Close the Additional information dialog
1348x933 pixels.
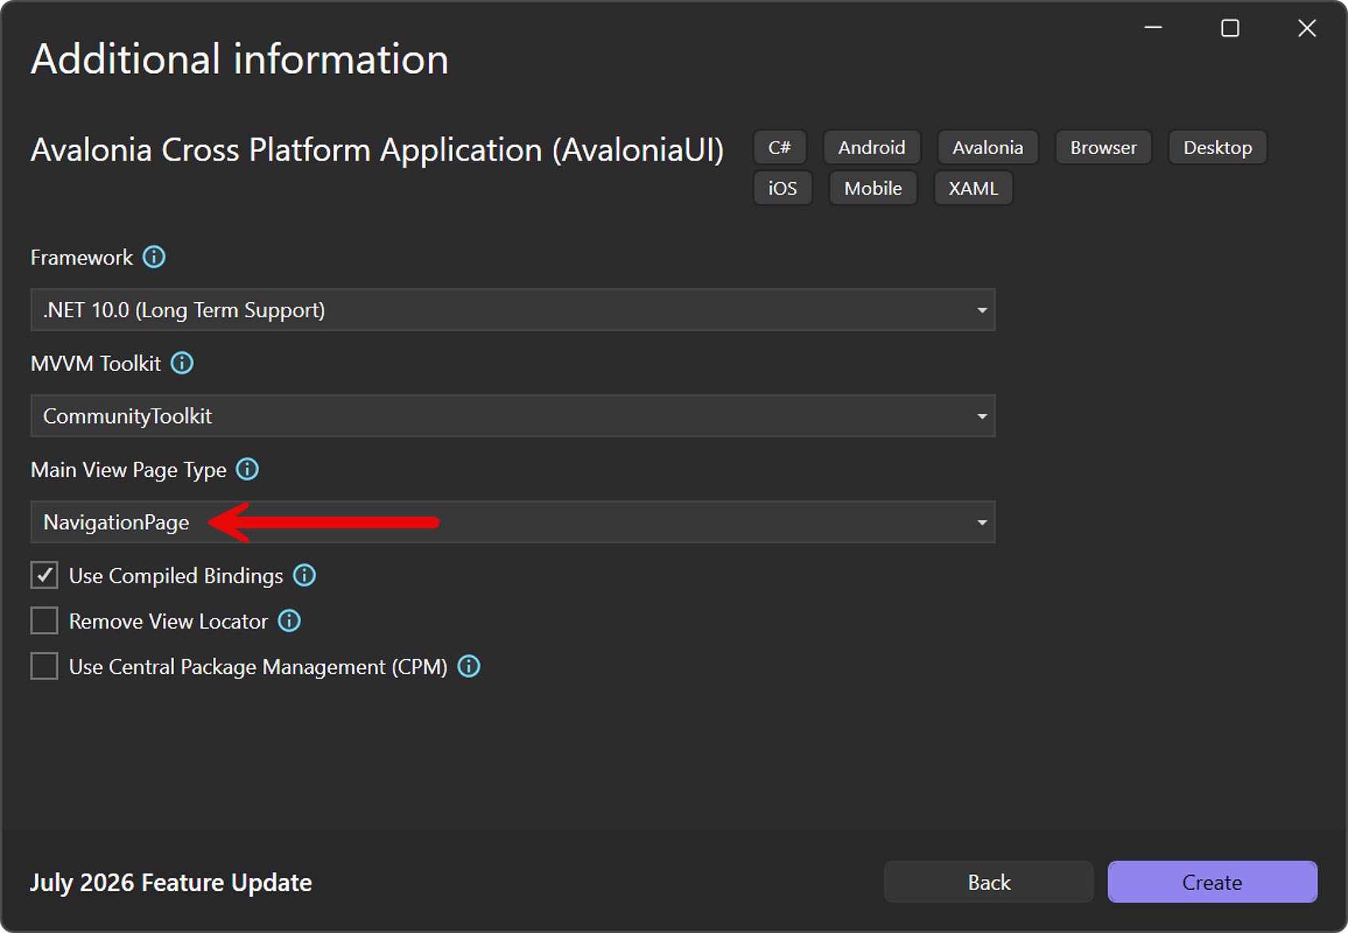[1307, 29]
